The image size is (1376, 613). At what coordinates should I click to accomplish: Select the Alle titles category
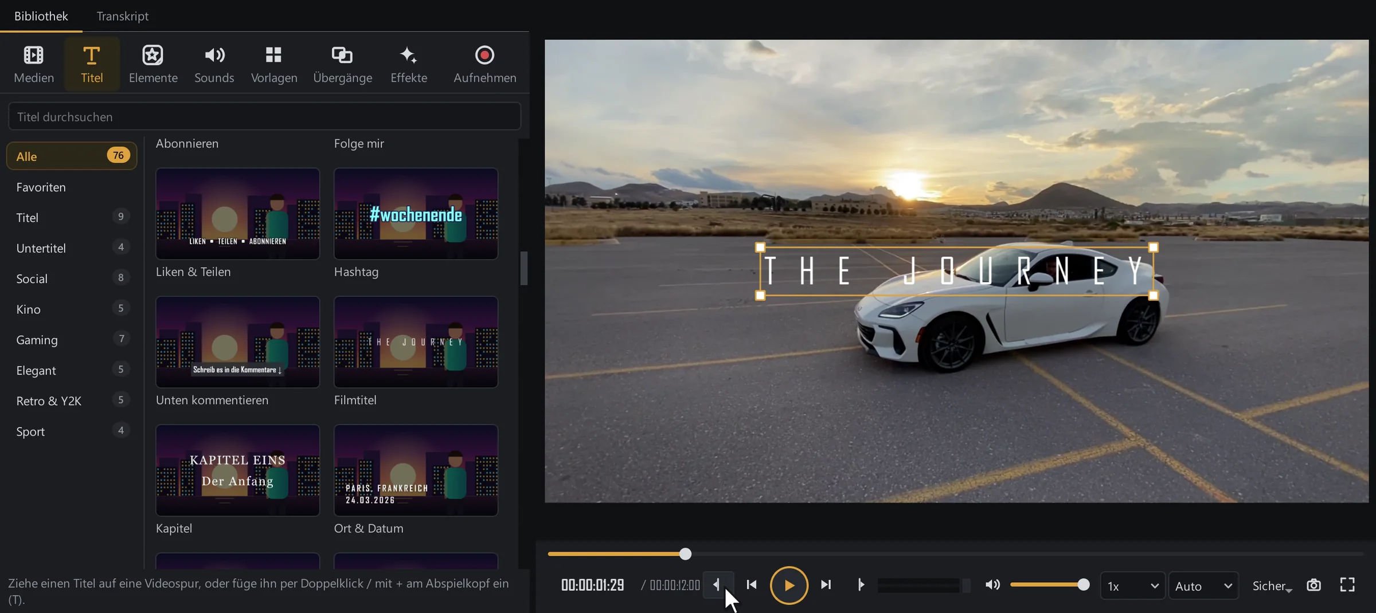click(x=72, y=156)
